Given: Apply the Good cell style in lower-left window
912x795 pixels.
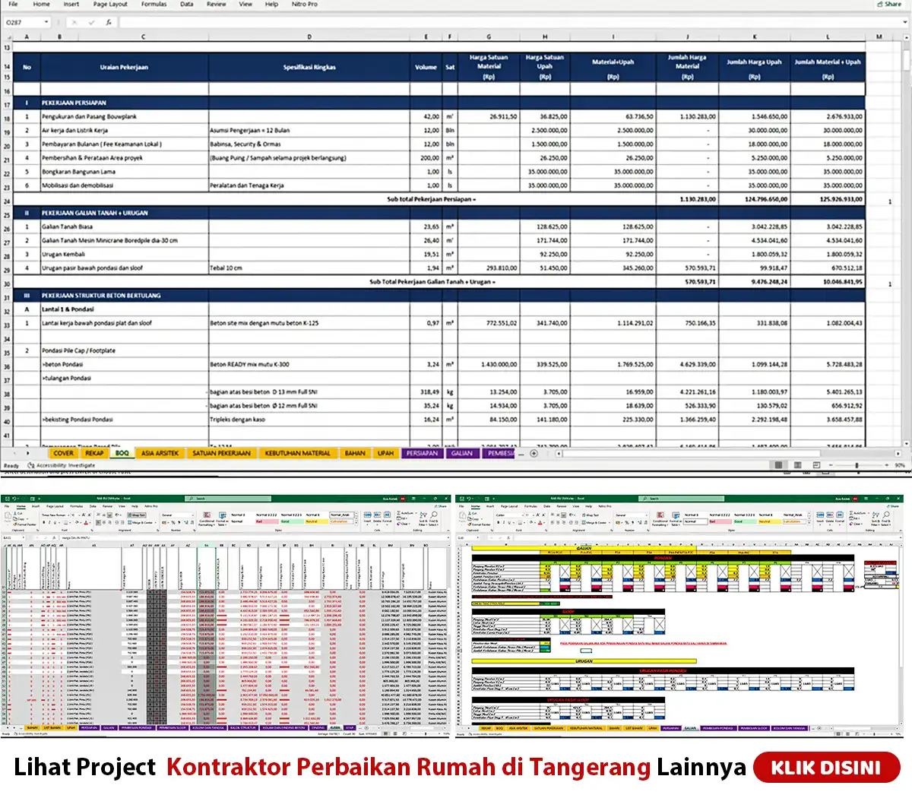Looking at the screenshot, I should pos(292,521).
